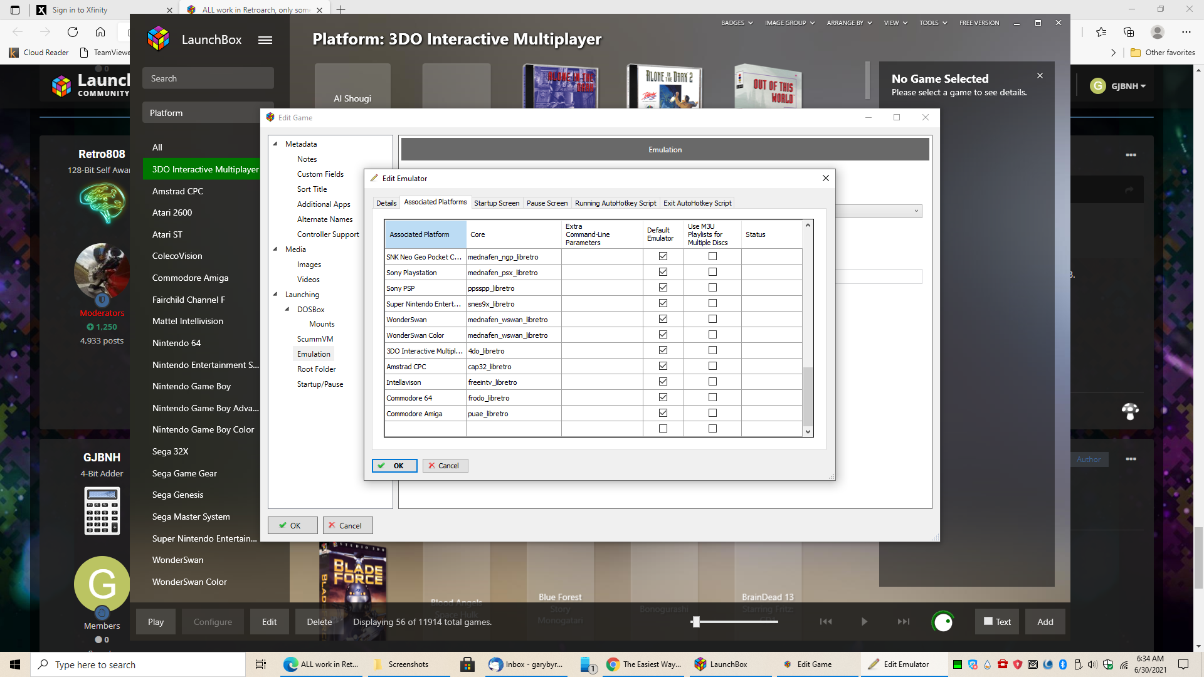Click Cancel in Edit Emulator dialog
The width and height of the screenshot is (1204, 677).
click(x=445, y=466)
